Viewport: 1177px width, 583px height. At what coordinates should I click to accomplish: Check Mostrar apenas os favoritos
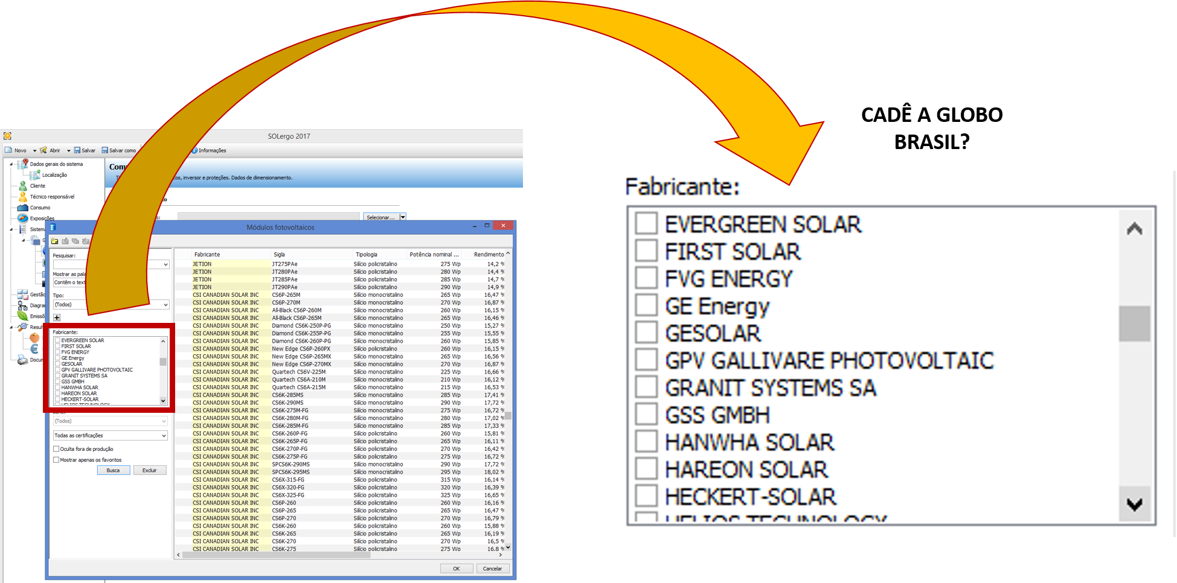(56, 460)
